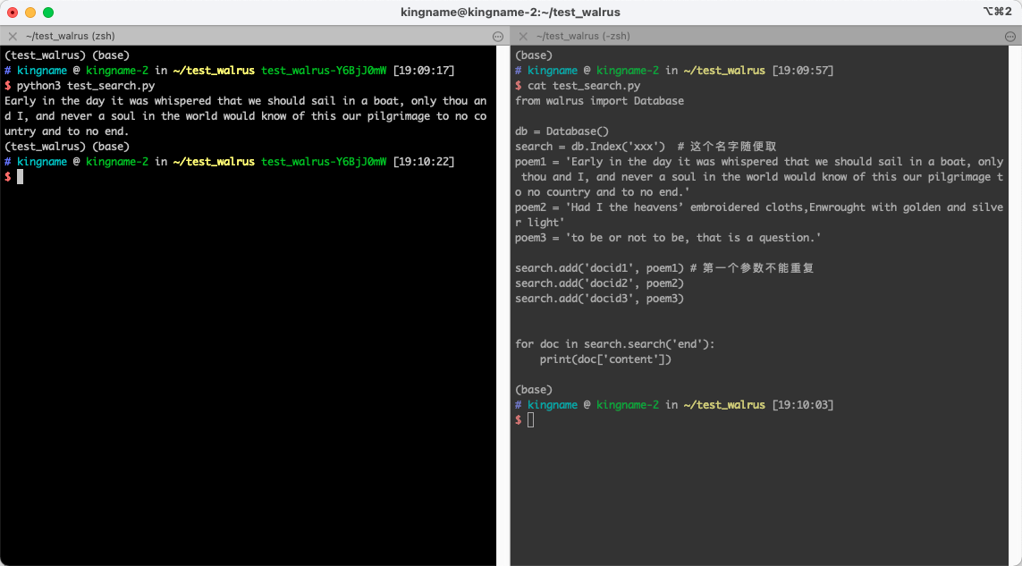Click window title kingname@kingname-2:~/test_walrus

click(511, 13)
